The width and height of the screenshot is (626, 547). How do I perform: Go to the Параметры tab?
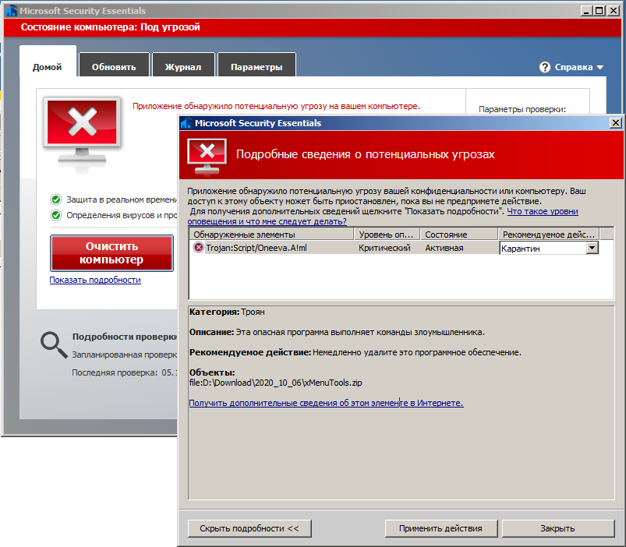click(256, 67)
